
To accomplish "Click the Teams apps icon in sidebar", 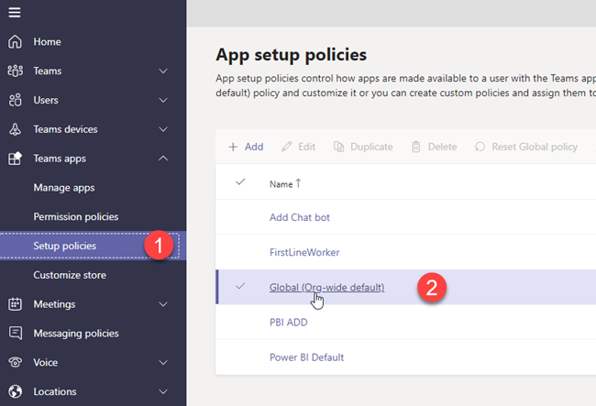I will (x=15, y=159).
